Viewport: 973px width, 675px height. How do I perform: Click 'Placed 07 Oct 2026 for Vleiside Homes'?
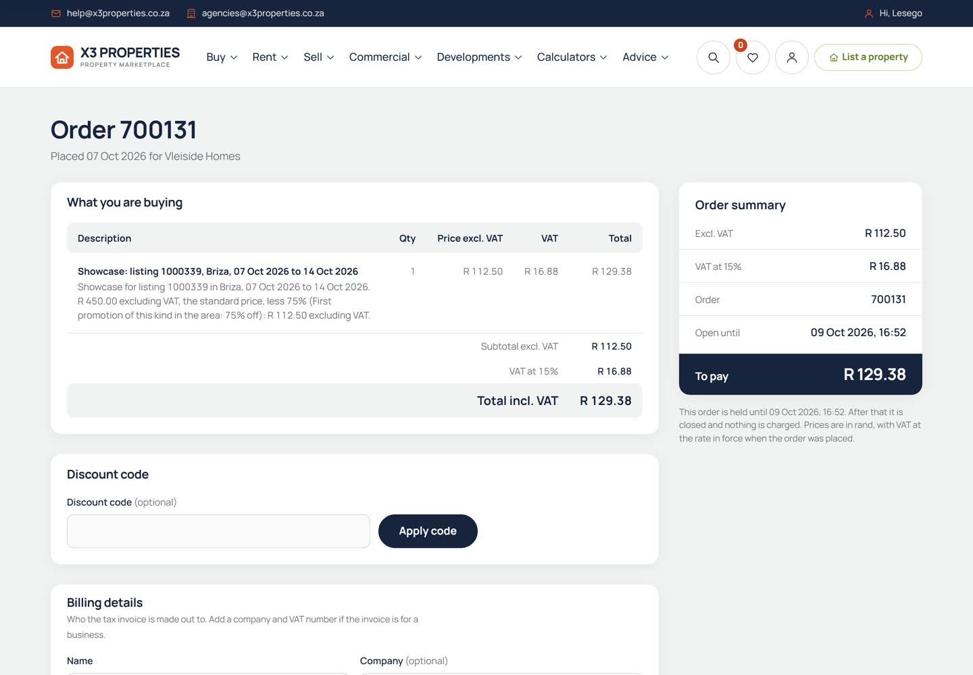coord(145,156)
